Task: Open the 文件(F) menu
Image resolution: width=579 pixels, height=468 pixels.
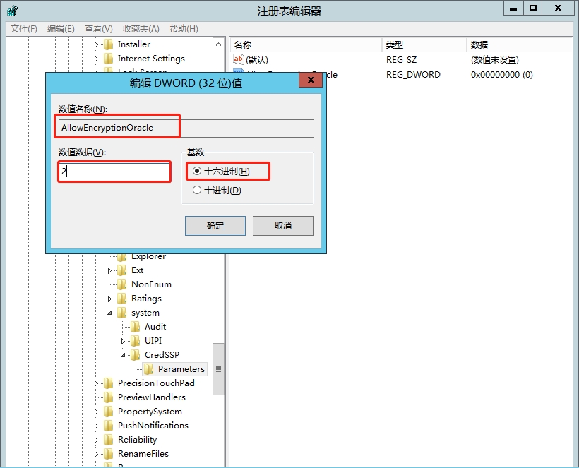Action: 24,29
